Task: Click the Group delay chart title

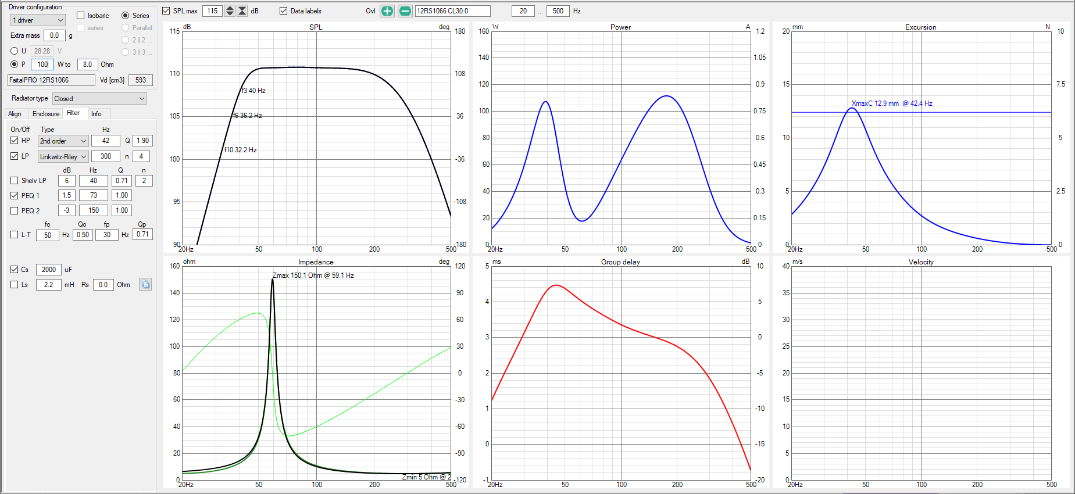Action: click(620, 262)
